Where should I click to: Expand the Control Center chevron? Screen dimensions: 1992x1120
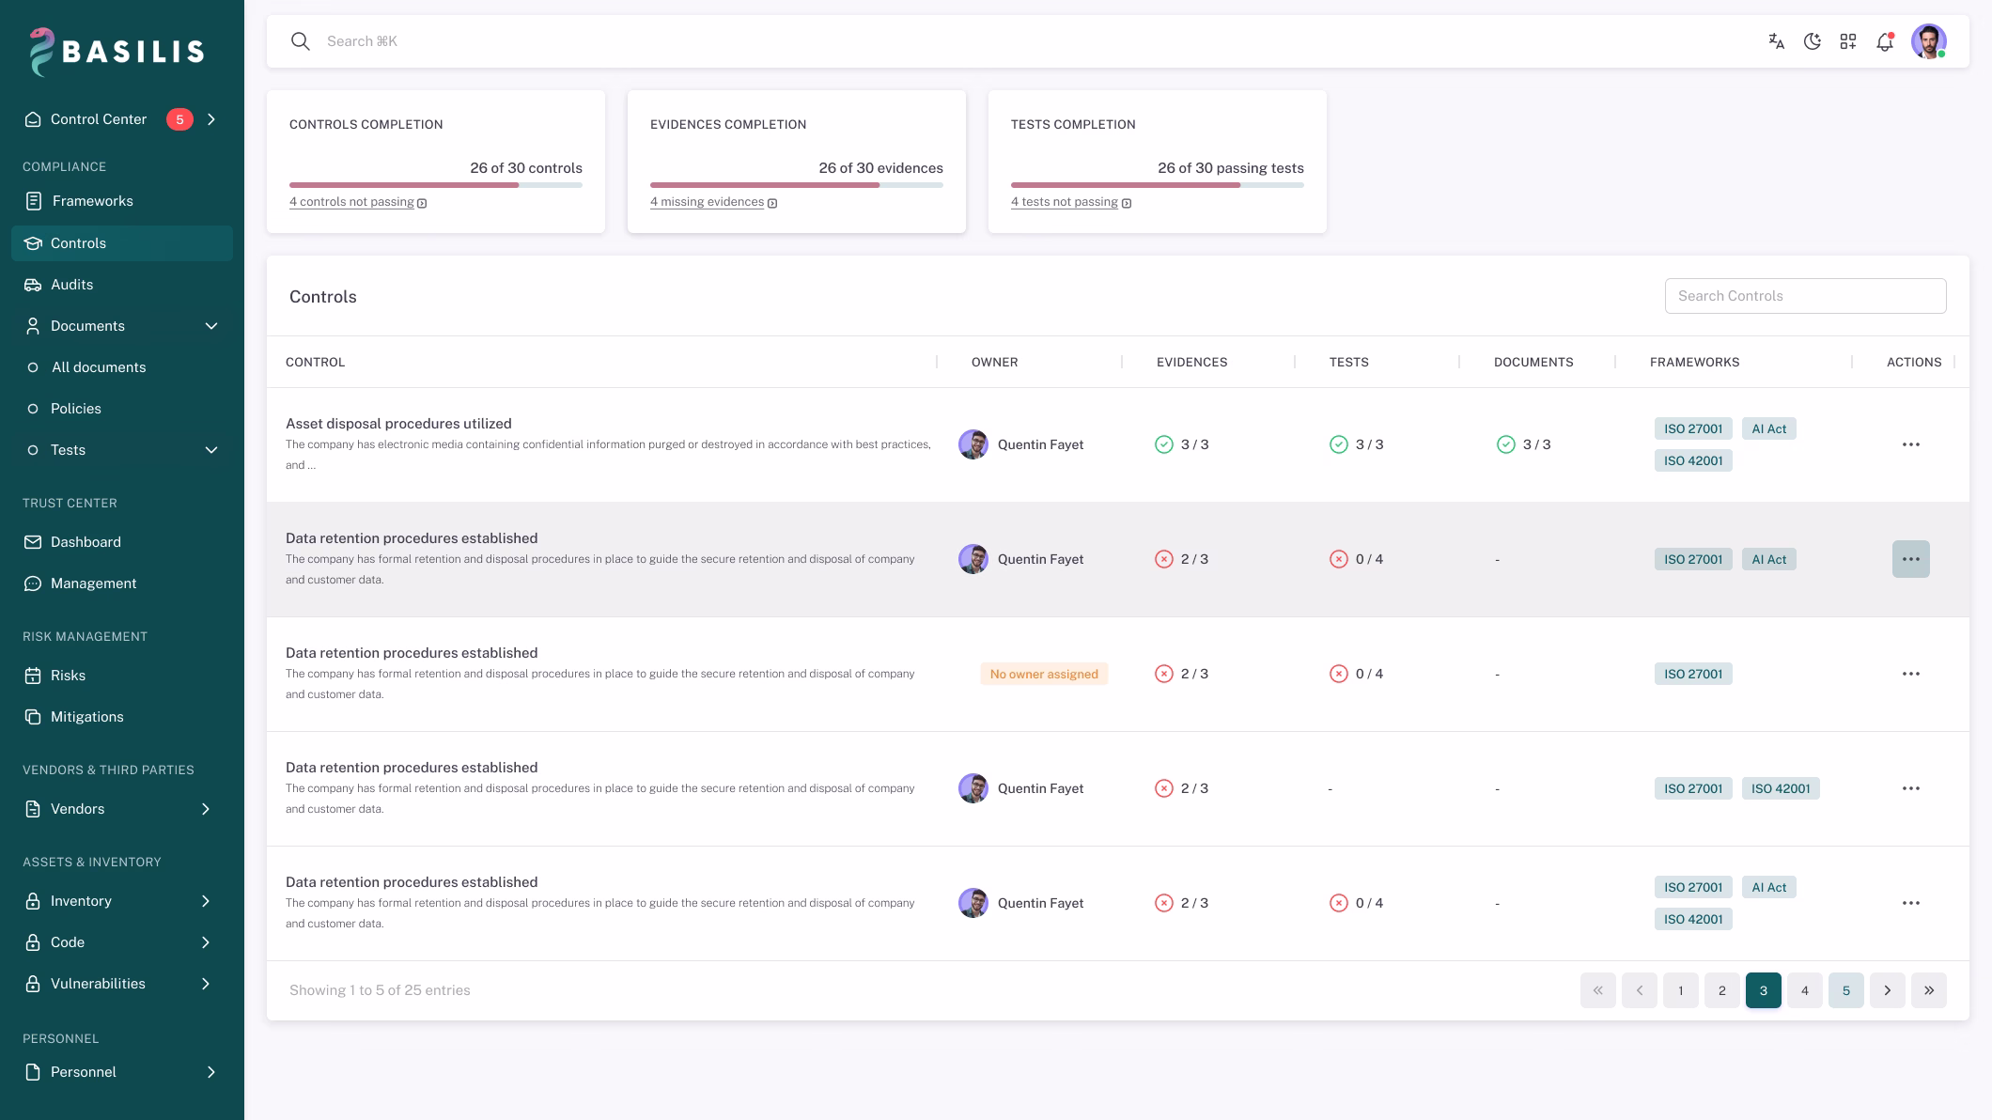click(x=211, y=119)
